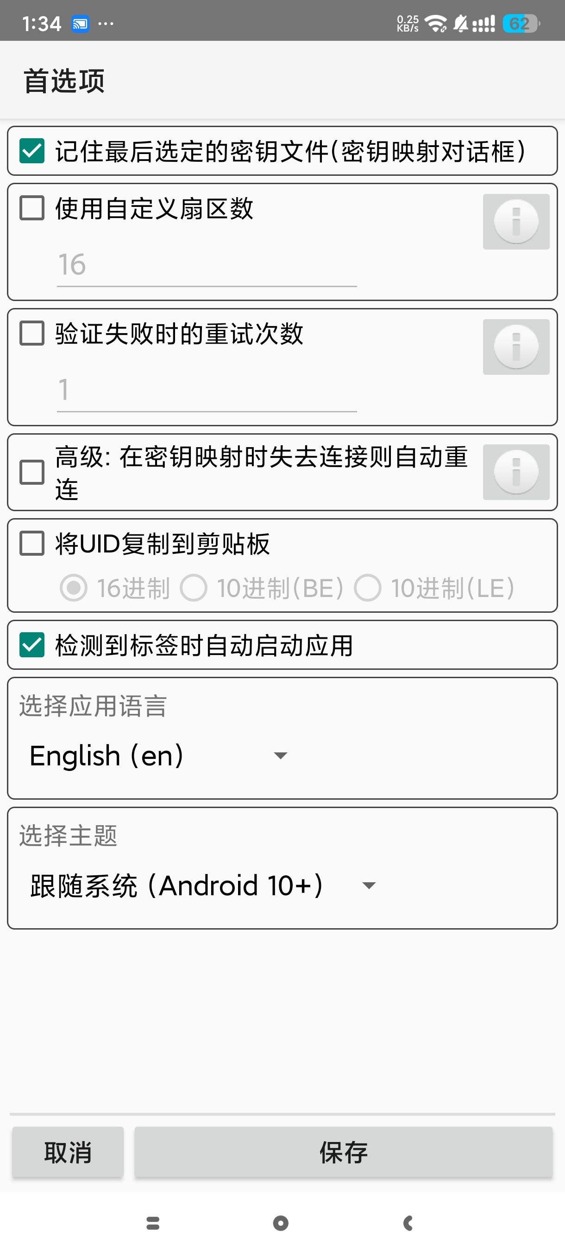Open the info tooltip for custom sector count

pyautogui.click(x=516, y=221)
